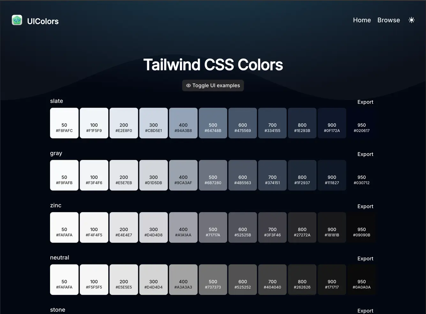Copy neutral 700 swatch #404040
426x314 pixels.
coord(273,280)
